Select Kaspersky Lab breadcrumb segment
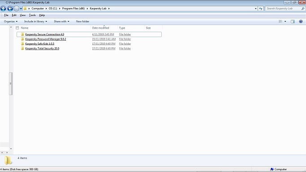 [x=98, y=8]
